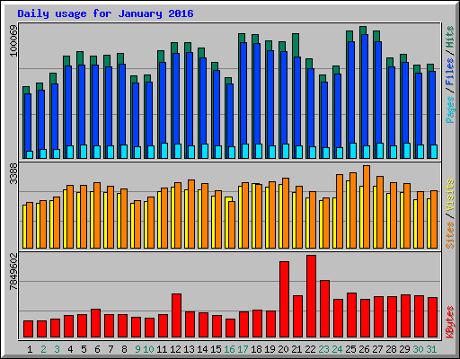Click day 21 on the date axis
The height and width of the screenshot is (359, 460).
coord(296,349)
